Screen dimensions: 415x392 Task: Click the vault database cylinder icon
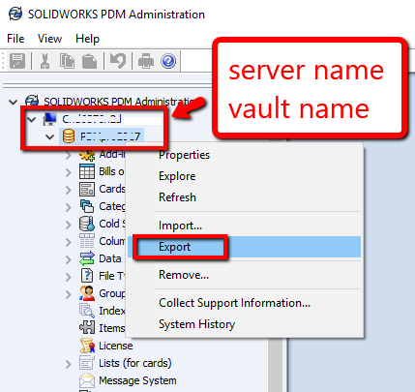point(69,136)
